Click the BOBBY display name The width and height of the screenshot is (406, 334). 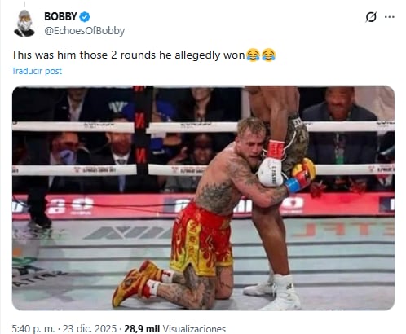[60, 16]
